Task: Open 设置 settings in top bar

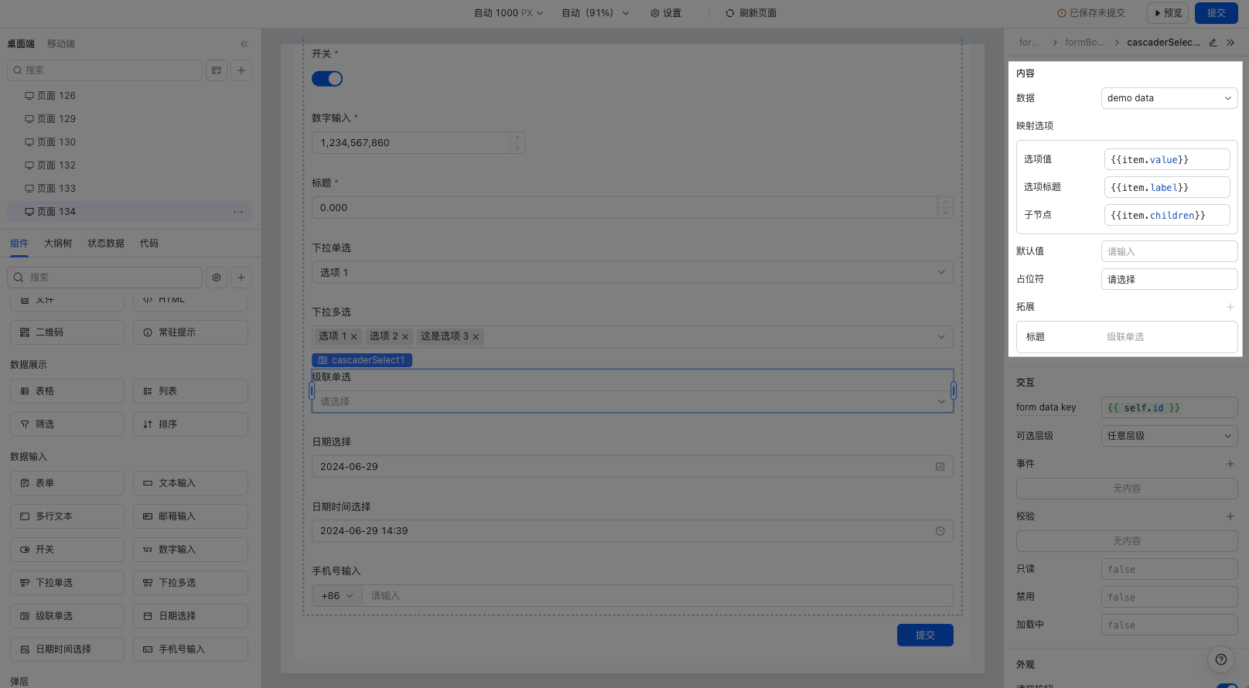Action: 666,13
